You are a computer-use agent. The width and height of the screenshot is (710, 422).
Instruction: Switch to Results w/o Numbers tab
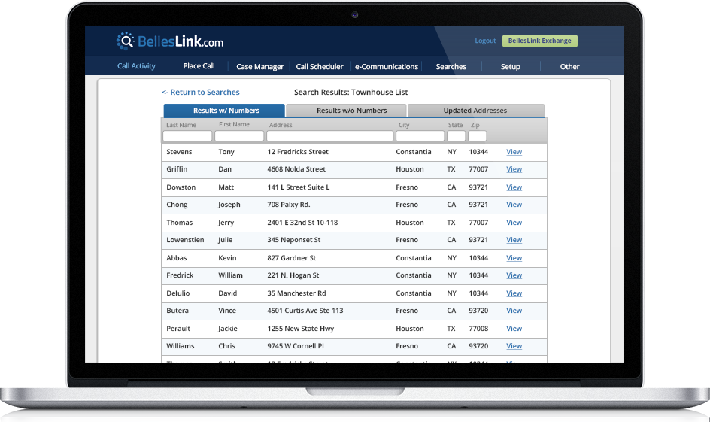(x=347, y=111)
